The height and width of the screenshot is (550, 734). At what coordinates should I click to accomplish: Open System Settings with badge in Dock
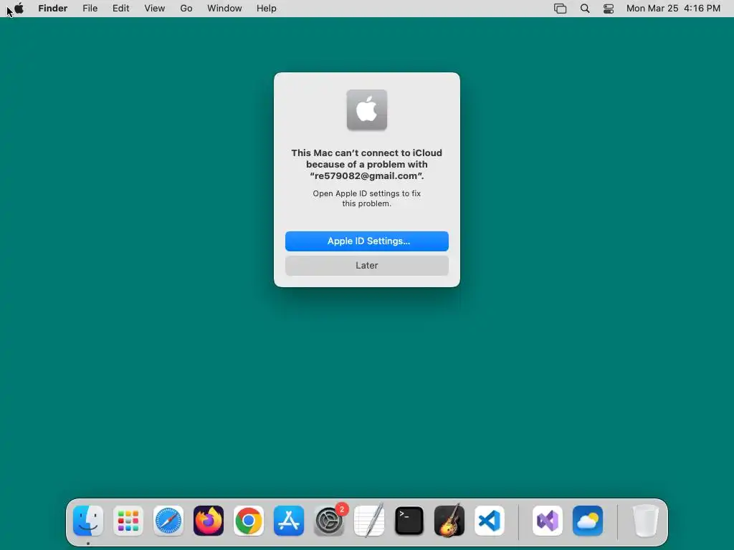(329, 521)
